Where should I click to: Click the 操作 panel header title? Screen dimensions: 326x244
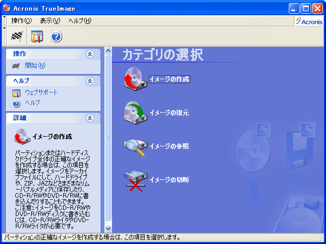coord(19,54)
